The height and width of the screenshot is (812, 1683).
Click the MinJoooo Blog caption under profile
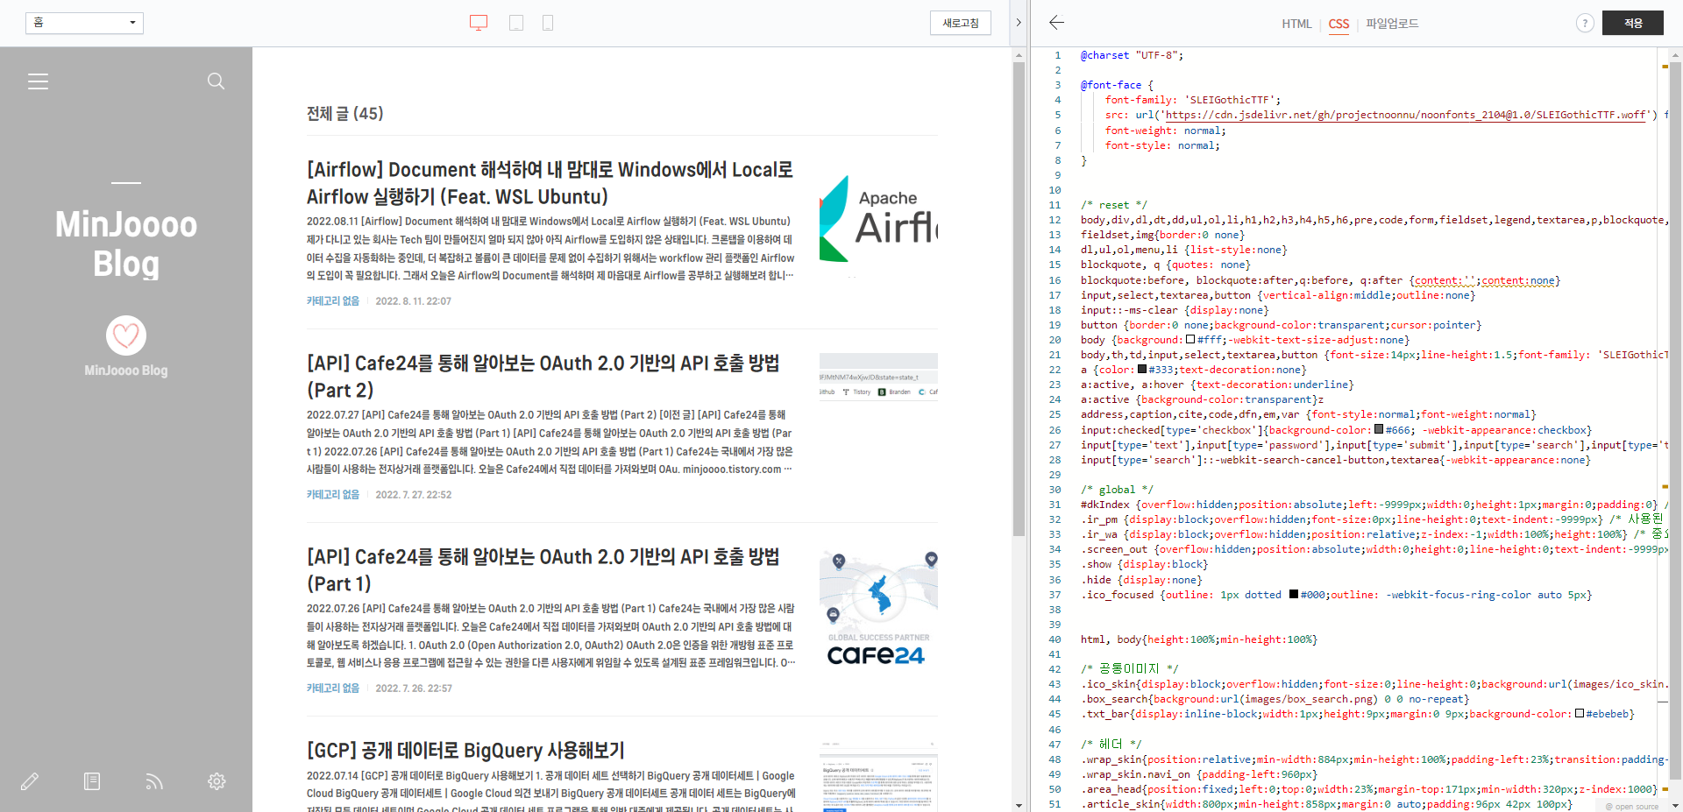tap(126, 371)
